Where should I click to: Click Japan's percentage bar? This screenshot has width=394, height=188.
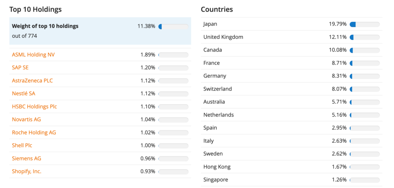[x=364, y=24]
